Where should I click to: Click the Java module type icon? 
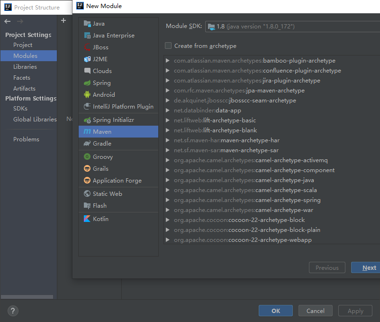[87, 24]
